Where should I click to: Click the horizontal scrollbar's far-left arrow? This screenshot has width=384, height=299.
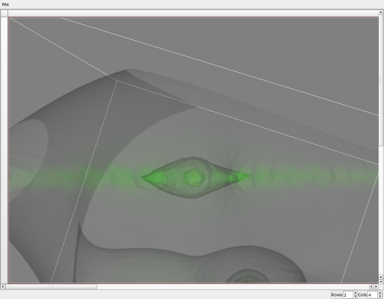tap(3, 286)
